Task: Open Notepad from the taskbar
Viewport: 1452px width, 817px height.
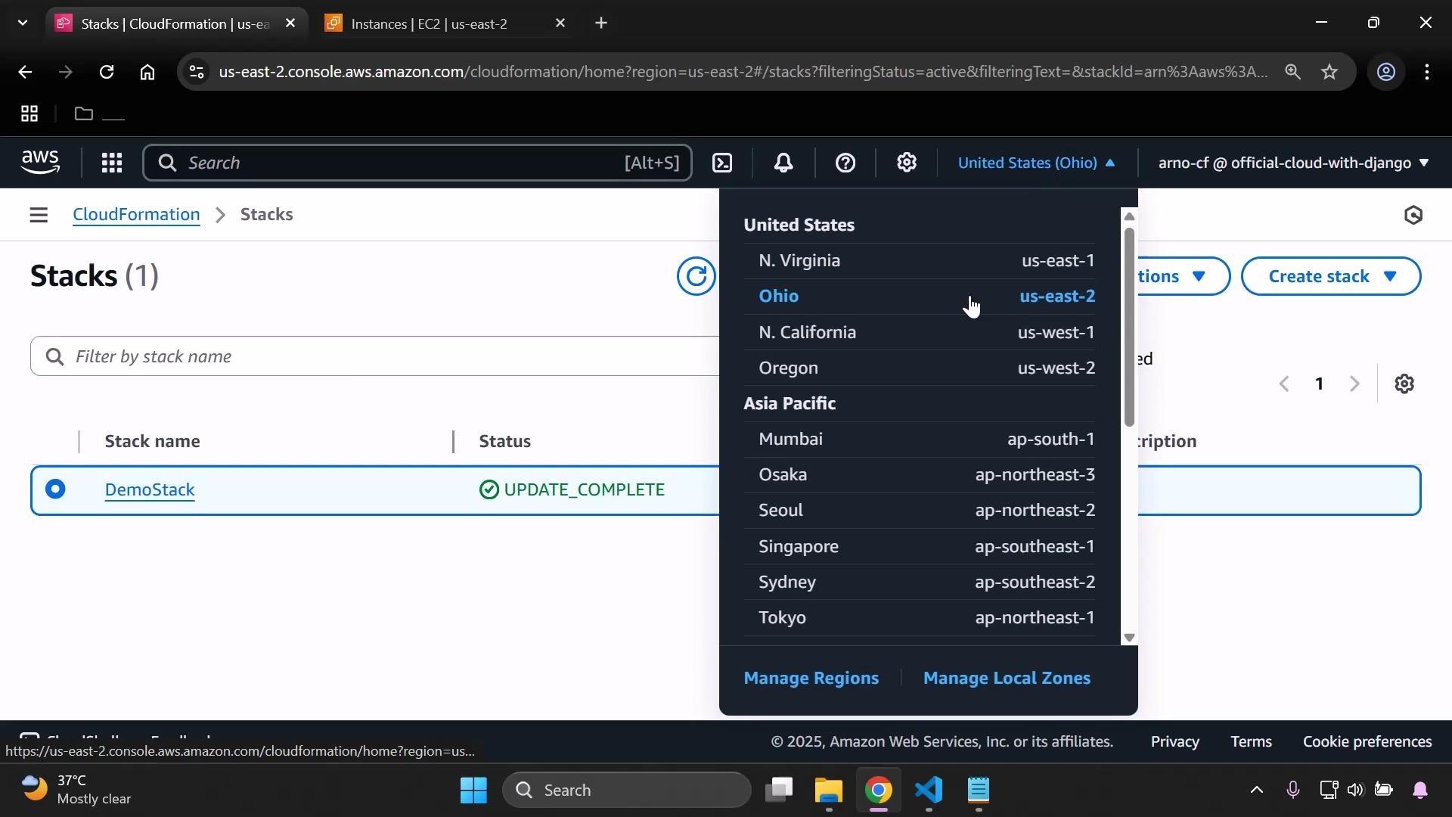Action: coord(979,791)
